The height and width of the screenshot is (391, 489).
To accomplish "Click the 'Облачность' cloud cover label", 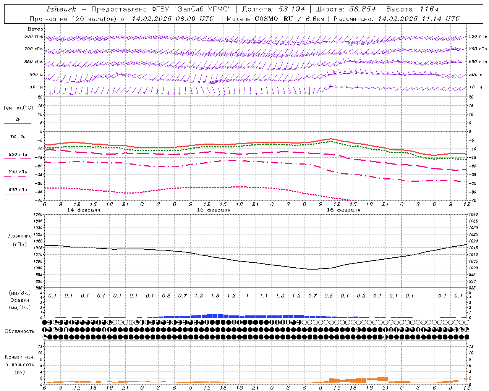I will coord(19,331).
